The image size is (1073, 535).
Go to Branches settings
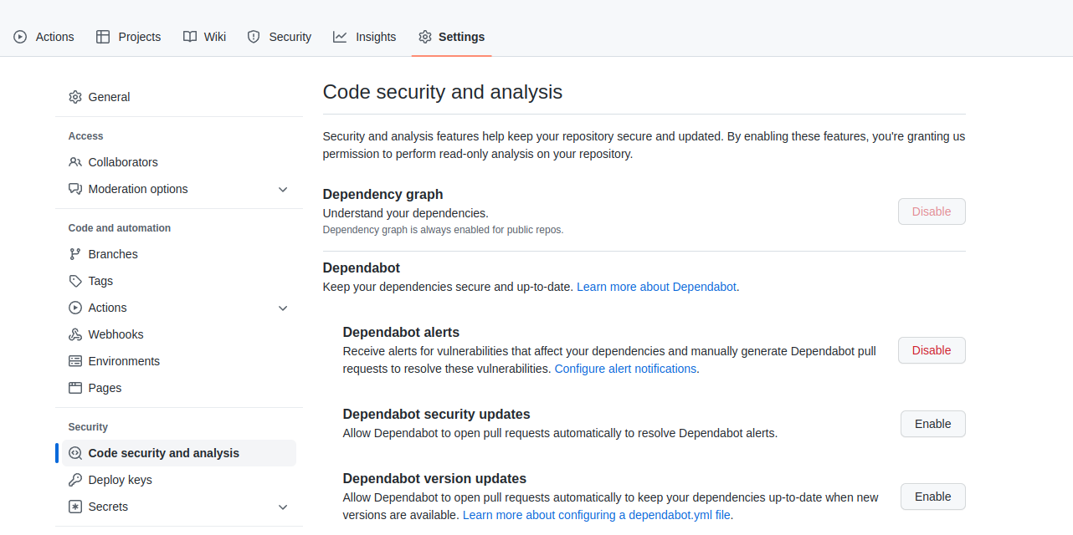coord(179,254)
